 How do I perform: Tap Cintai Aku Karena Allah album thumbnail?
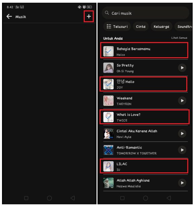108,134
